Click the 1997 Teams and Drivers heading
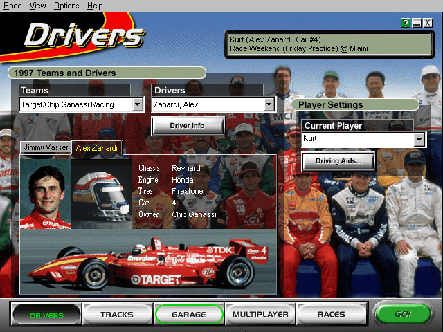The width and height of the screenshot is (443, 332). [x=107, y=73]
